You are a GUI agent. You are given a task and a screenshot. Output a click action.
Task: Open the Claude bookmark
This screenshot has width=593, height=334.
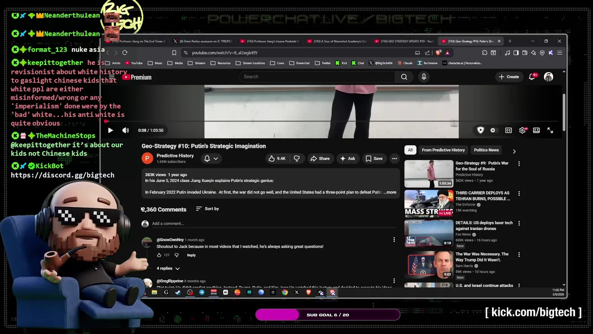coord(404,63)
